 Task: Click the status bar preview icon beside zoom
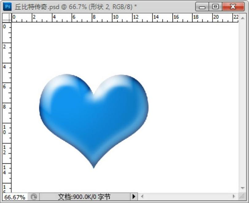tap(34, 197)
